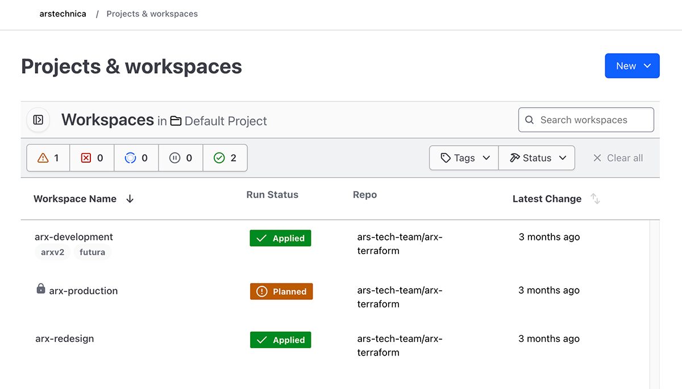Select the futura tag
682x389 pixels.
(92, 252)
